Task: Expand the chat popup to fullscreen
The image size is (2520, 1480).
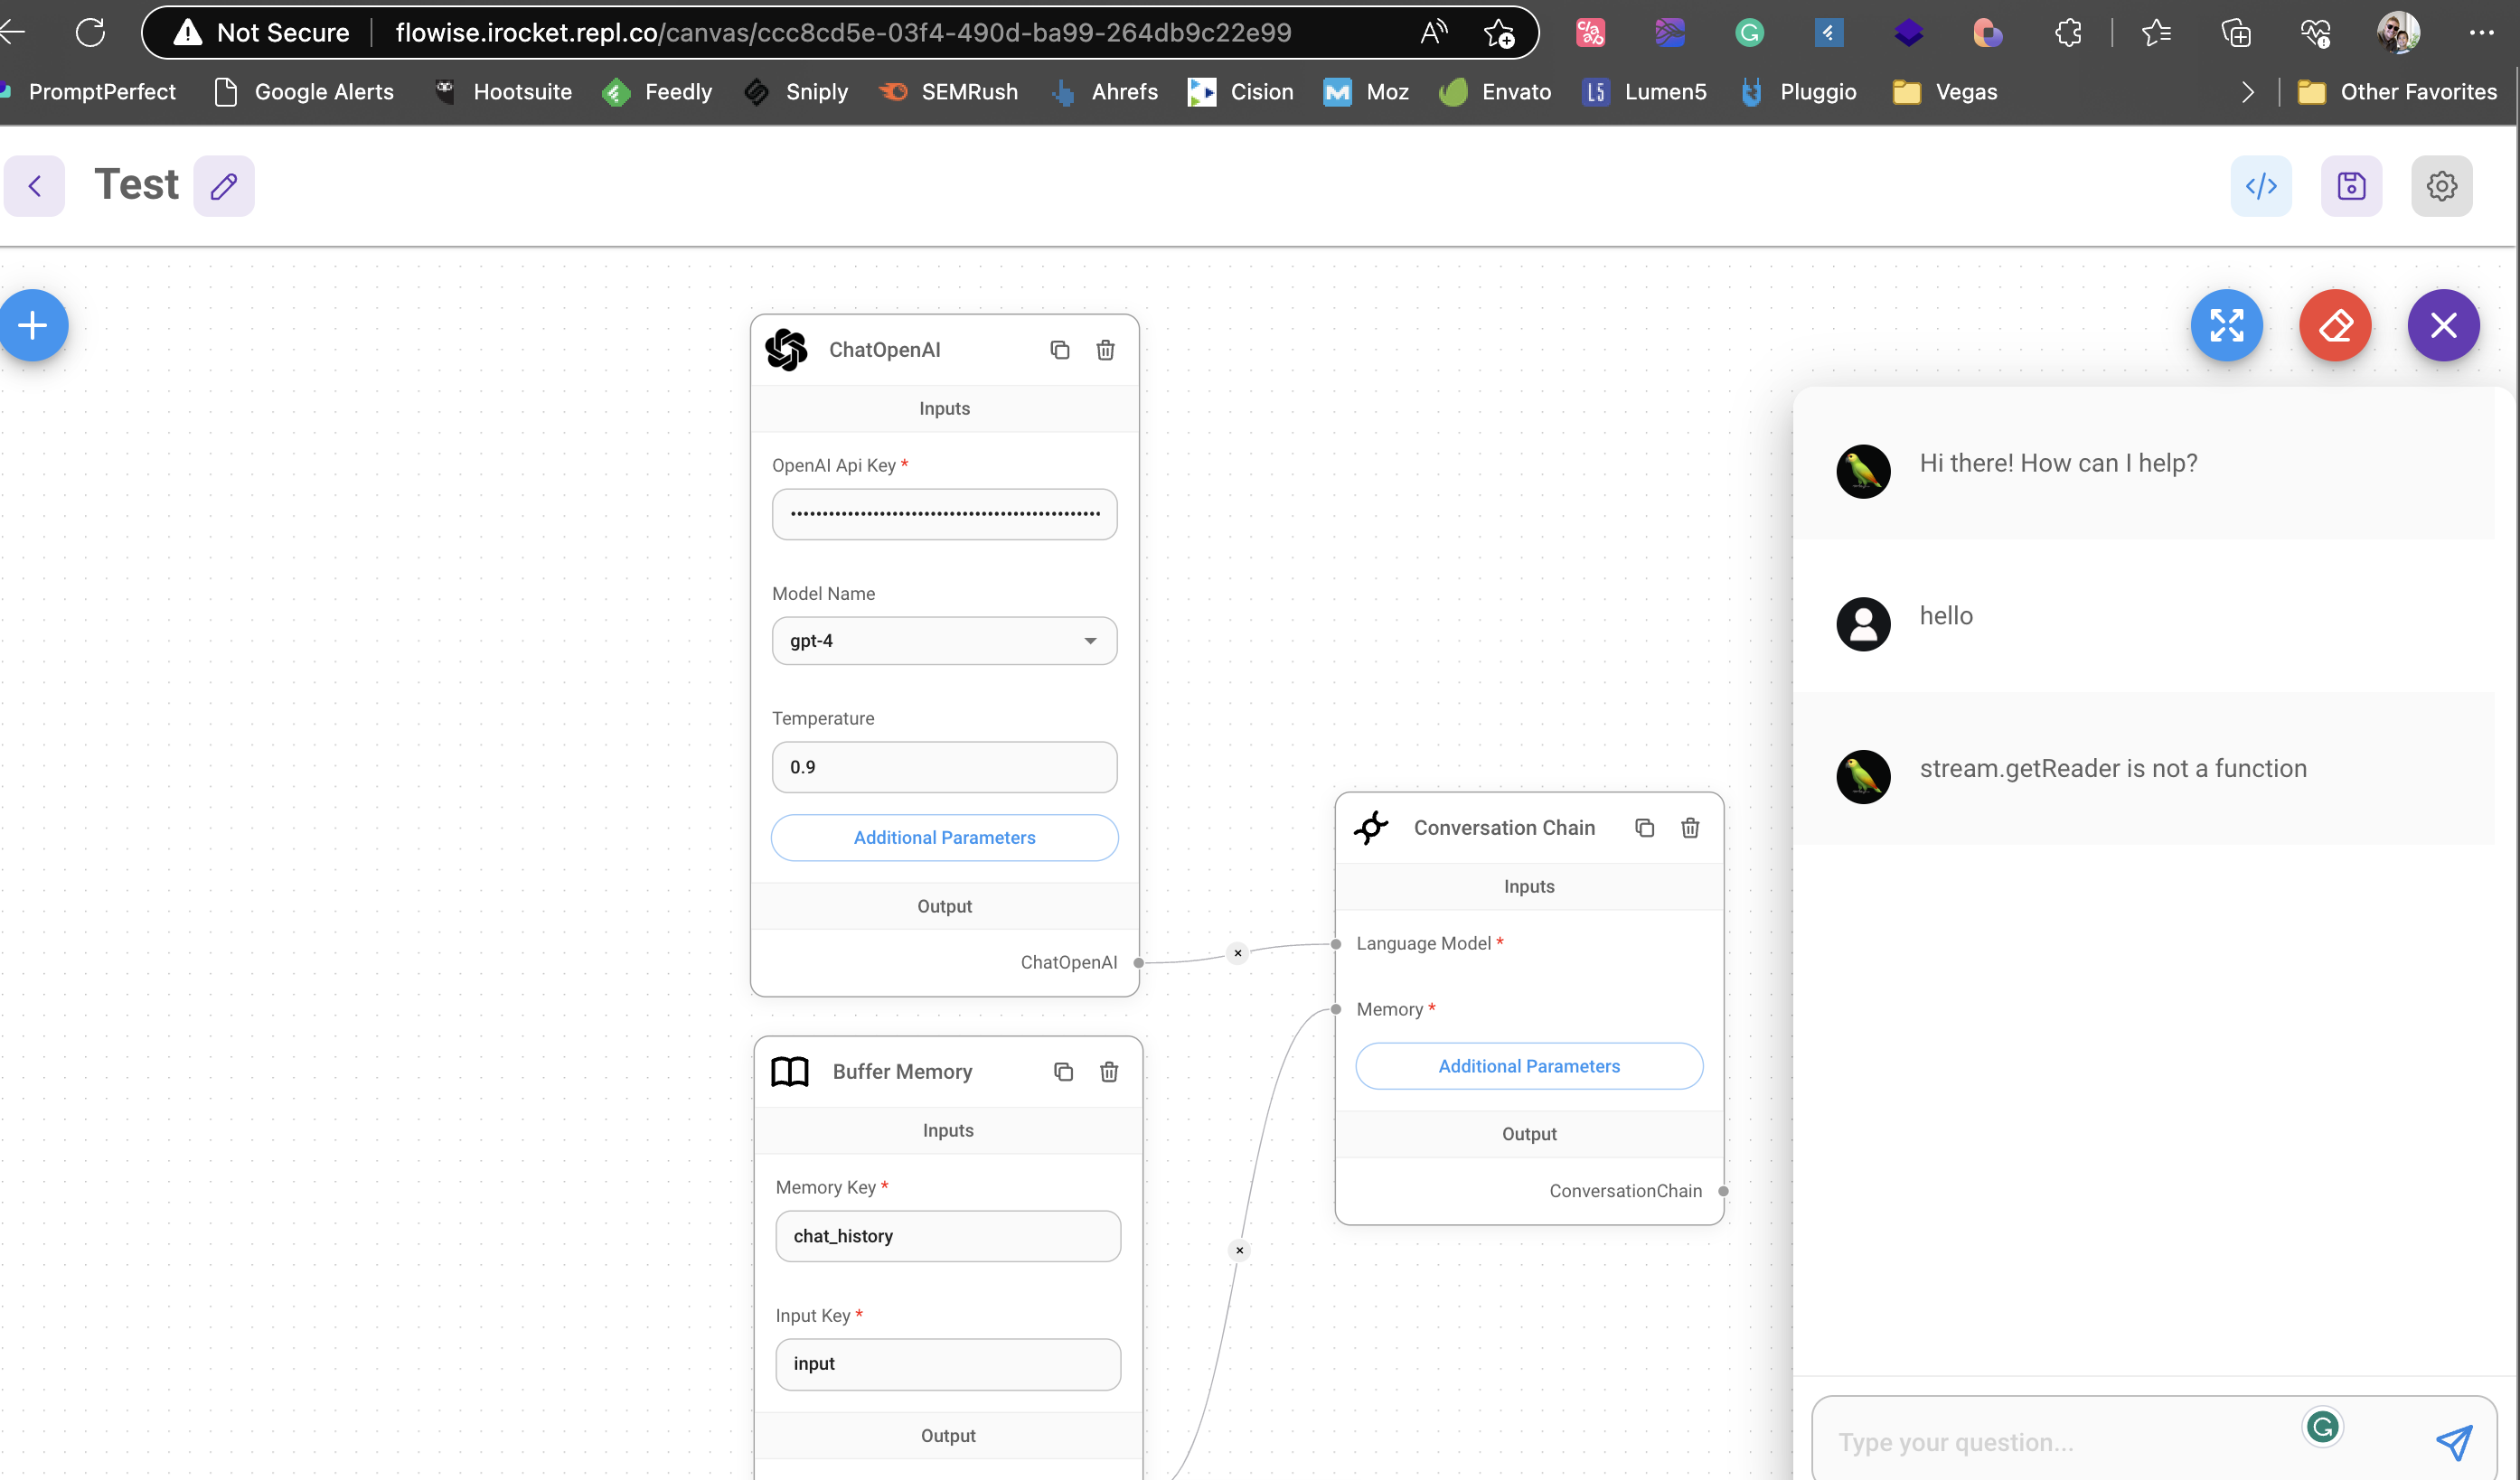Action: click(2227, 324)
